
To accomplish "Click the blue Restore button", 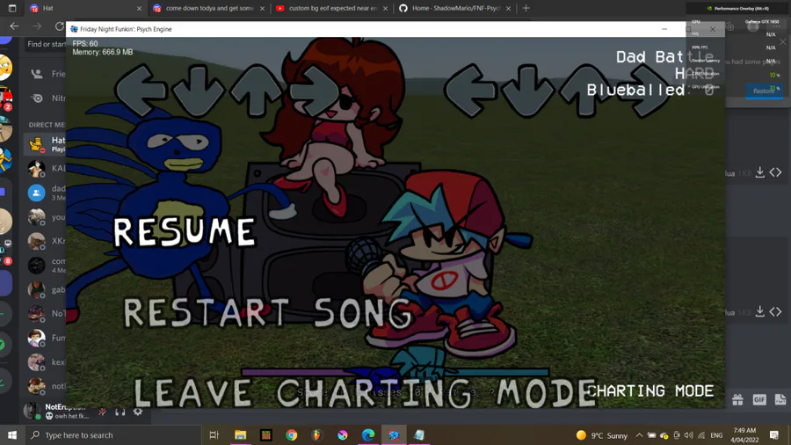I will coord(765,91).
